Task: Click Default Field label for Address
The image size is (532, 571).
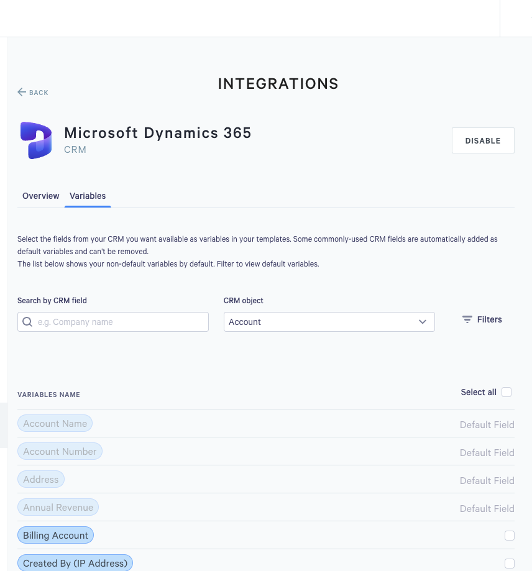Action: tap(487, 481)
